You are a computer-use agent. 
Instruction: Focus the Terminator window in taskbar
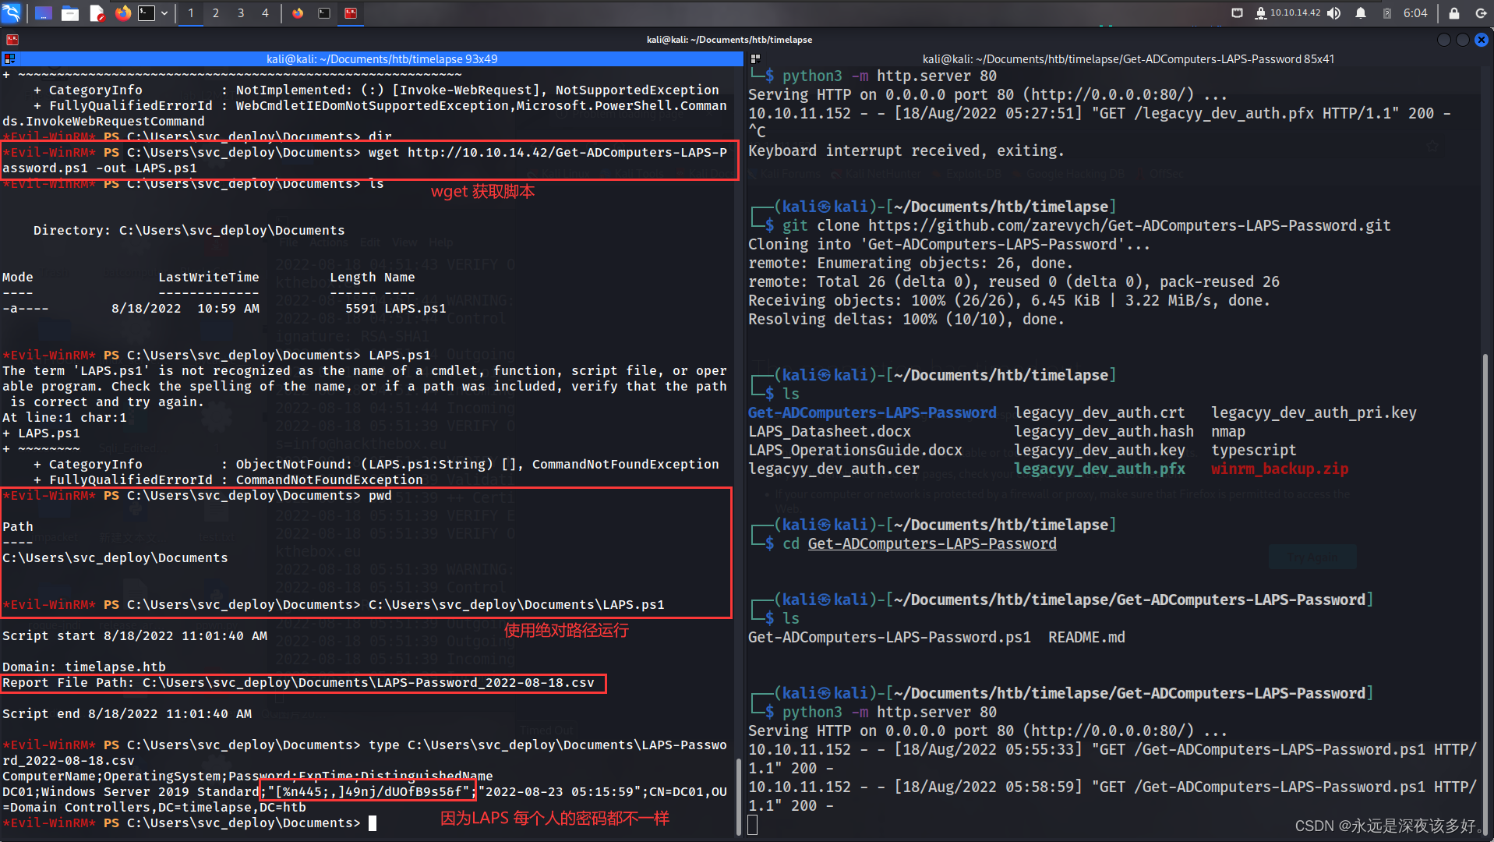351,13
